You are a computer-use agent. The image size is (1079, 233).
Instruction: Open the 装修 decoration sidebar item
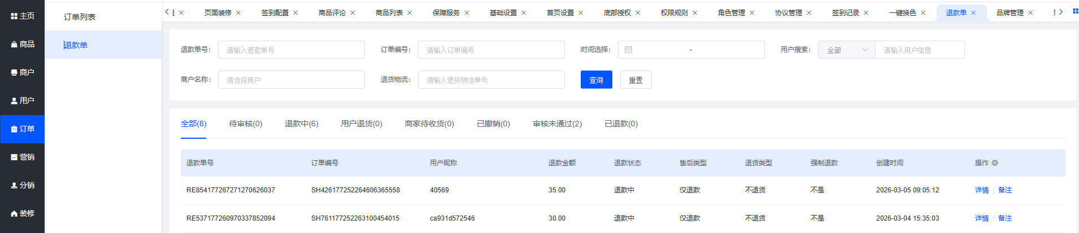coord(23,214)
